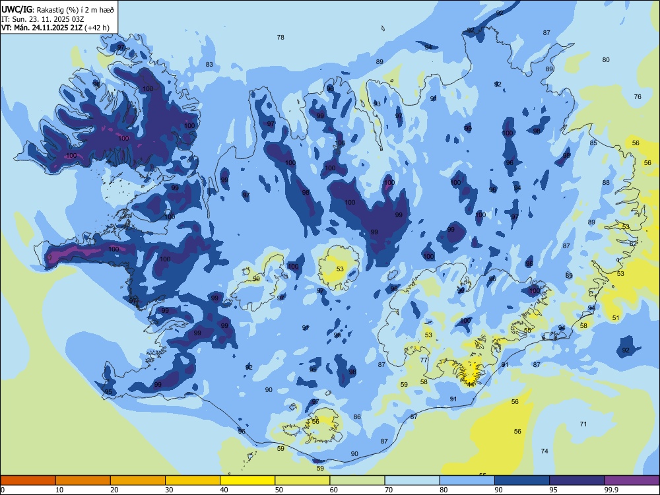Click the humidity value '83' on the map

click(x=209, y=65)
